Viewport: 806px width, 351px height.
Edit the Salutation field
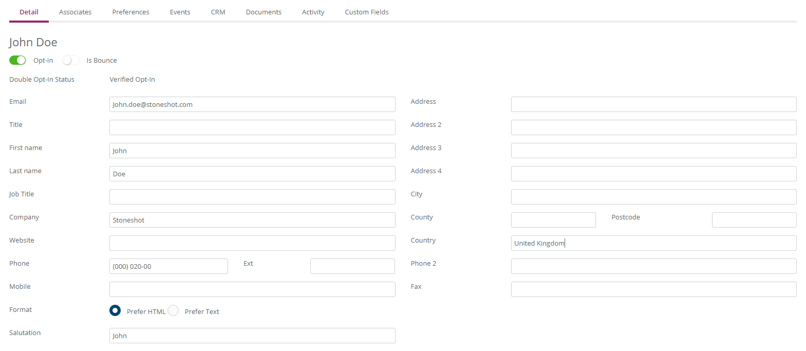(252, 336)
